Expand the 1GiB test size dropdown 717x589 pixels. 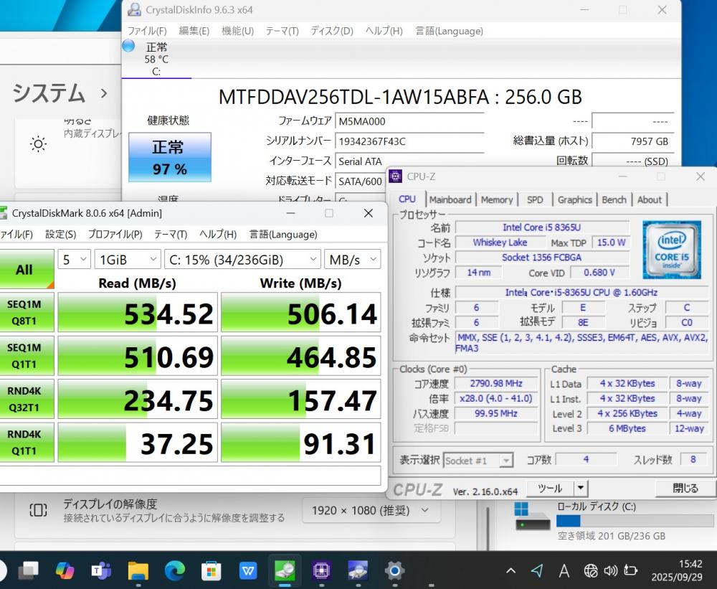(128, 260)
